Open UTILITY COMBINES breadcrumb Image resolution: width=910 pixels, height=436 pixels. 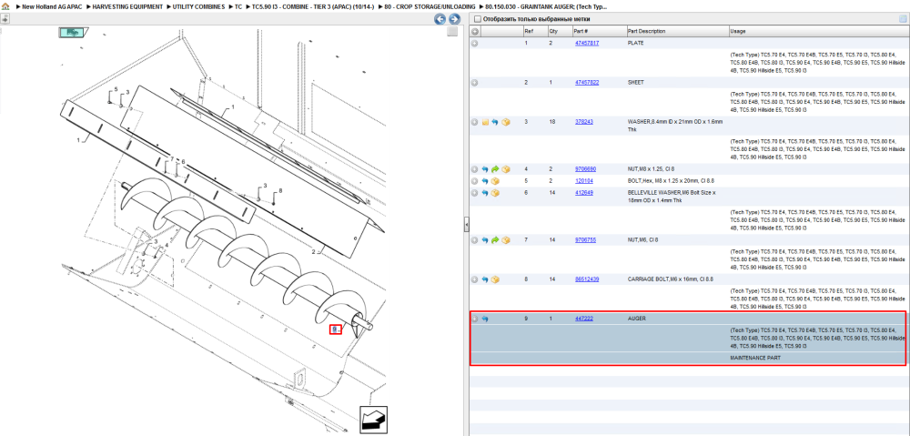pos(199,6)
